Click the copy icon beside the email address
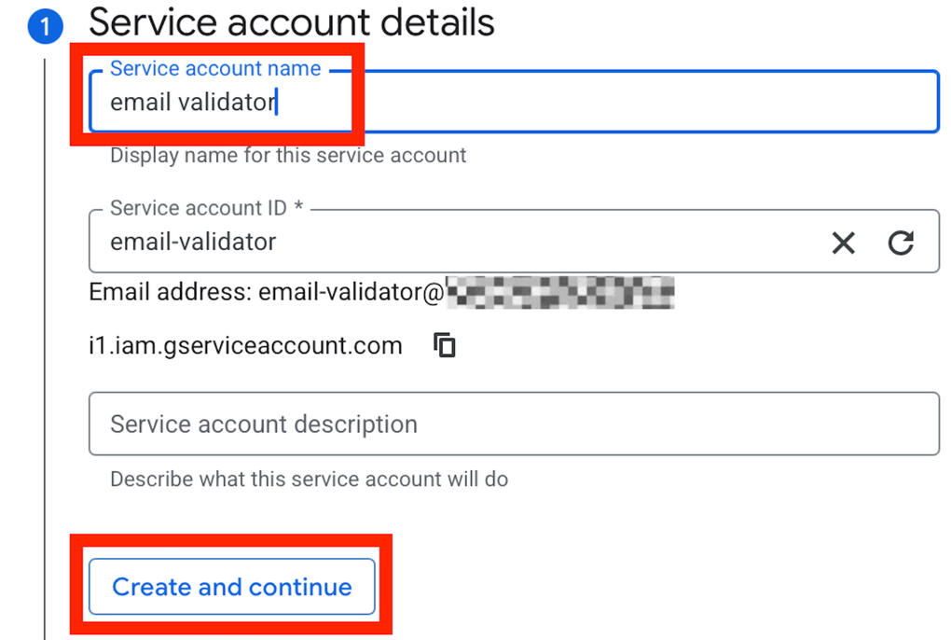951x640 pixels. (x=445, y=344)
